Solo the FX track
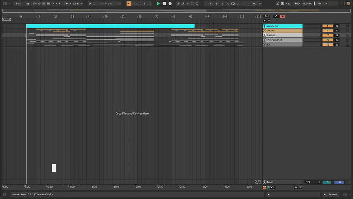The image size is (353, 199). pyautogui.click(x=337, y=45)
